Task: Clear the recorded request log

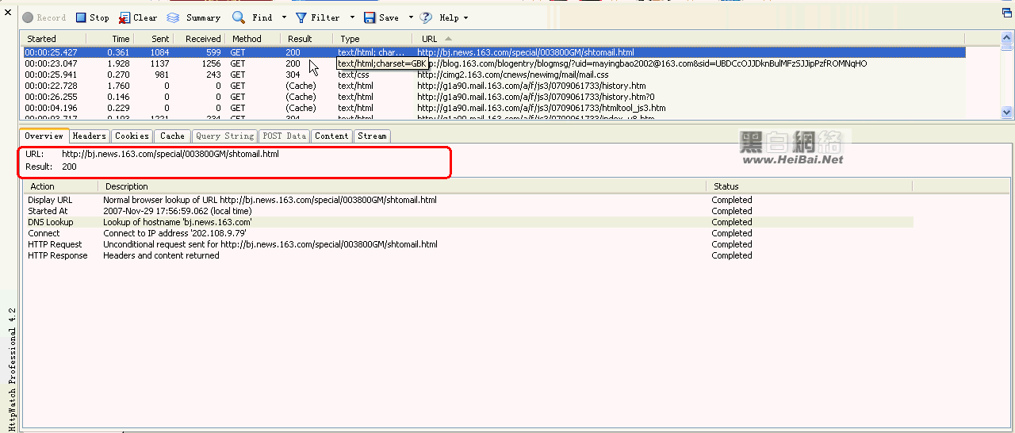Action: pos(138,17)
